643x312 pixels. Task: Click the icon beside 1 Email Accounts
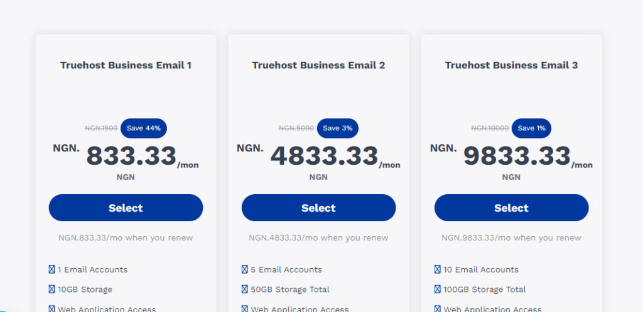point(51,269)
